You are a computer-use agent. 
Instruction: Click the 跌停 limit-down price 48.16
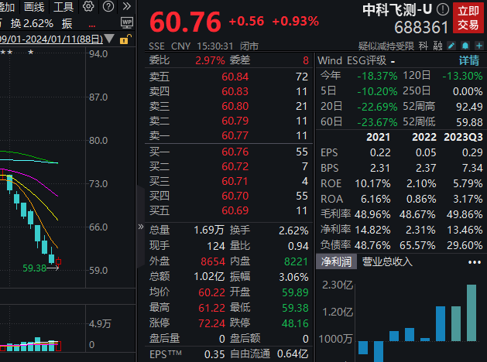point(295,323)
